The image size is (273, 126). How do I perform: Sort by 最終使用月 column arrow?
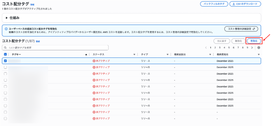coord(258,54)
